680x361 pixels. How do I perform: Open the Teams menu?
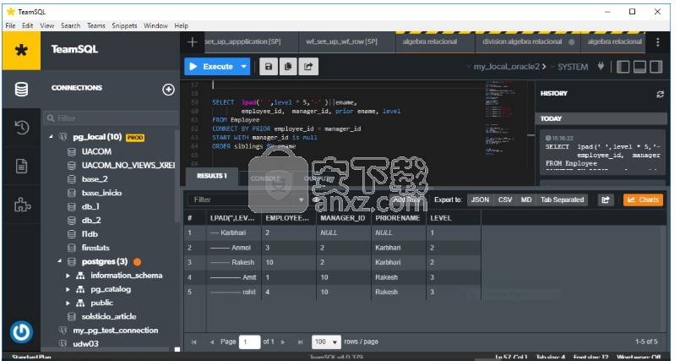tap(96, 25)
